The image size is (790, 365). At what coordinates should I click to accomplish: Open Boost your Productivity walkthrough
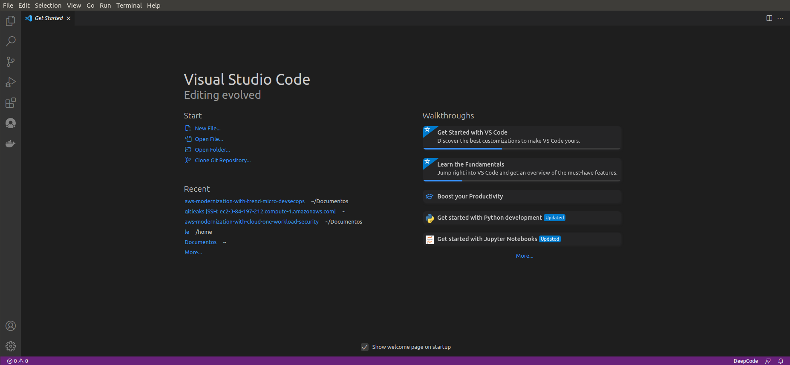(x=522, y=196)
